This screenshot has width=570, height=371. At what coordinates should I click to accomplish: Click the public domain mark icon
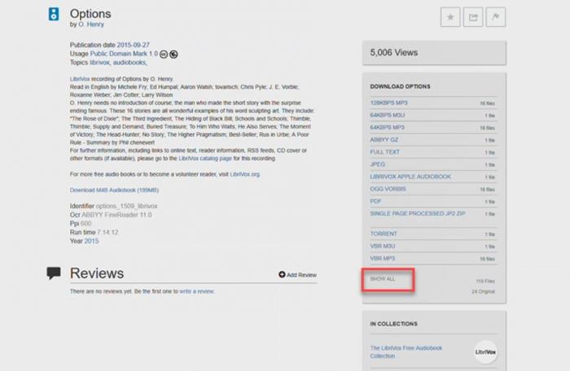coord(173,55)
